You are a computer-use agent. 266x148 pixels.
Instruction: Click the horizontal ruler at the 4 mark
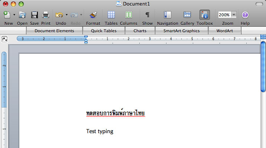tap(171, 39)
